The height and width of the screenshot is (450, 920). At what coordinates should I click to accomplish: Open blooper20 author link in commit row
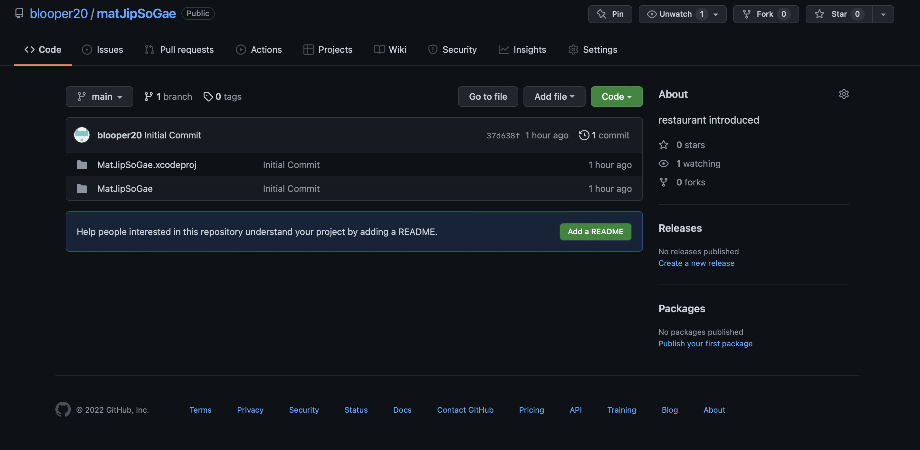point(119,135)
